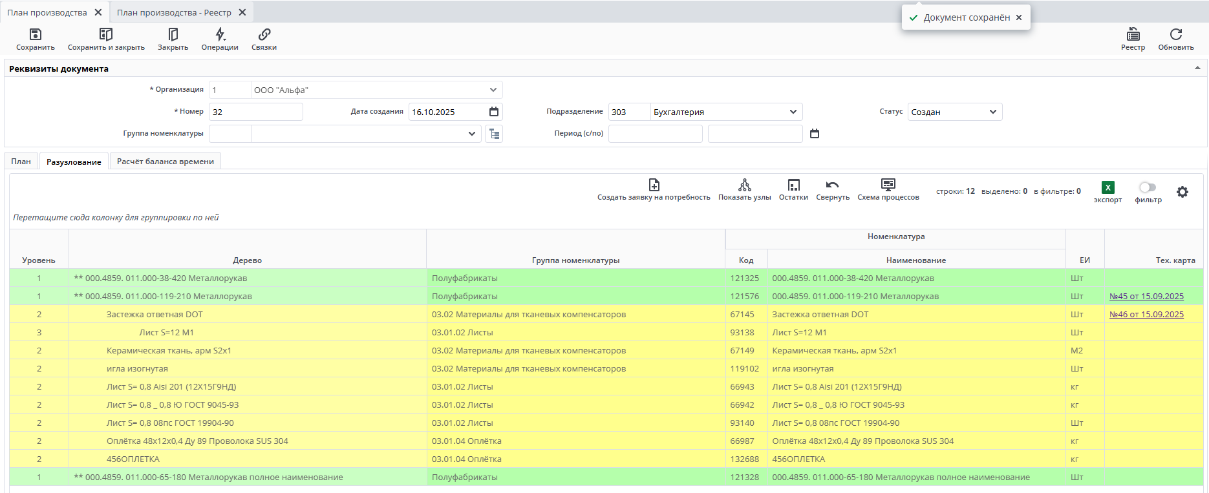This screenshot has width=1209, height=493.
Task: Click the Refresh (Обновить) icon
Action: 1175,35
